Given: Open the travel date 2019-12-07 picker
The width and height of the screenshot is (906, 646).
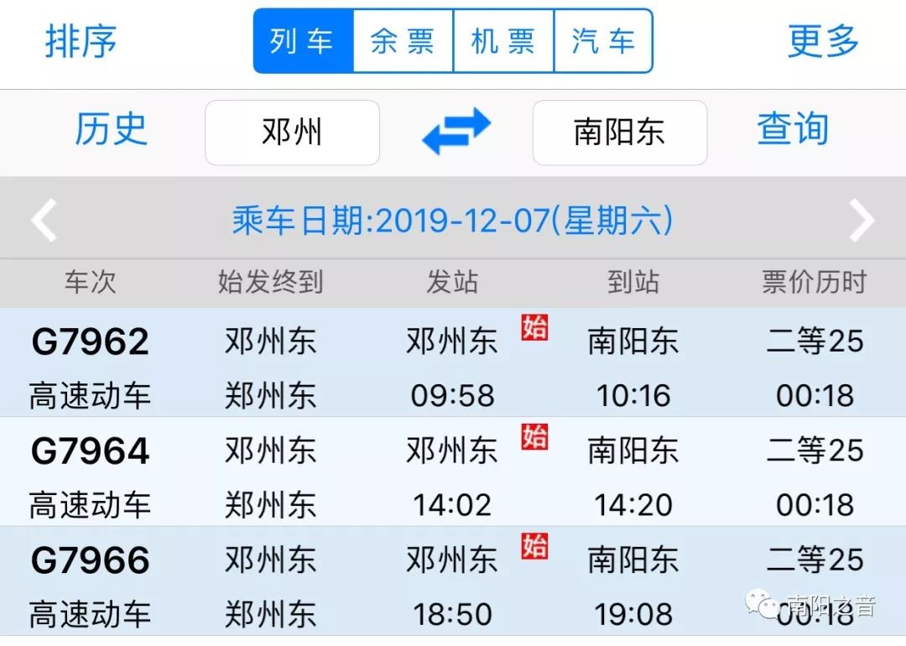Looking at the screenshot, I should tap(452, 221).
